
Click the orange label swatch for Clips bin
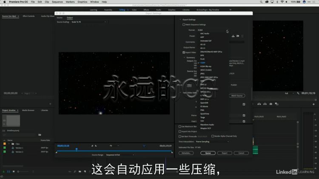coord(5,144)
